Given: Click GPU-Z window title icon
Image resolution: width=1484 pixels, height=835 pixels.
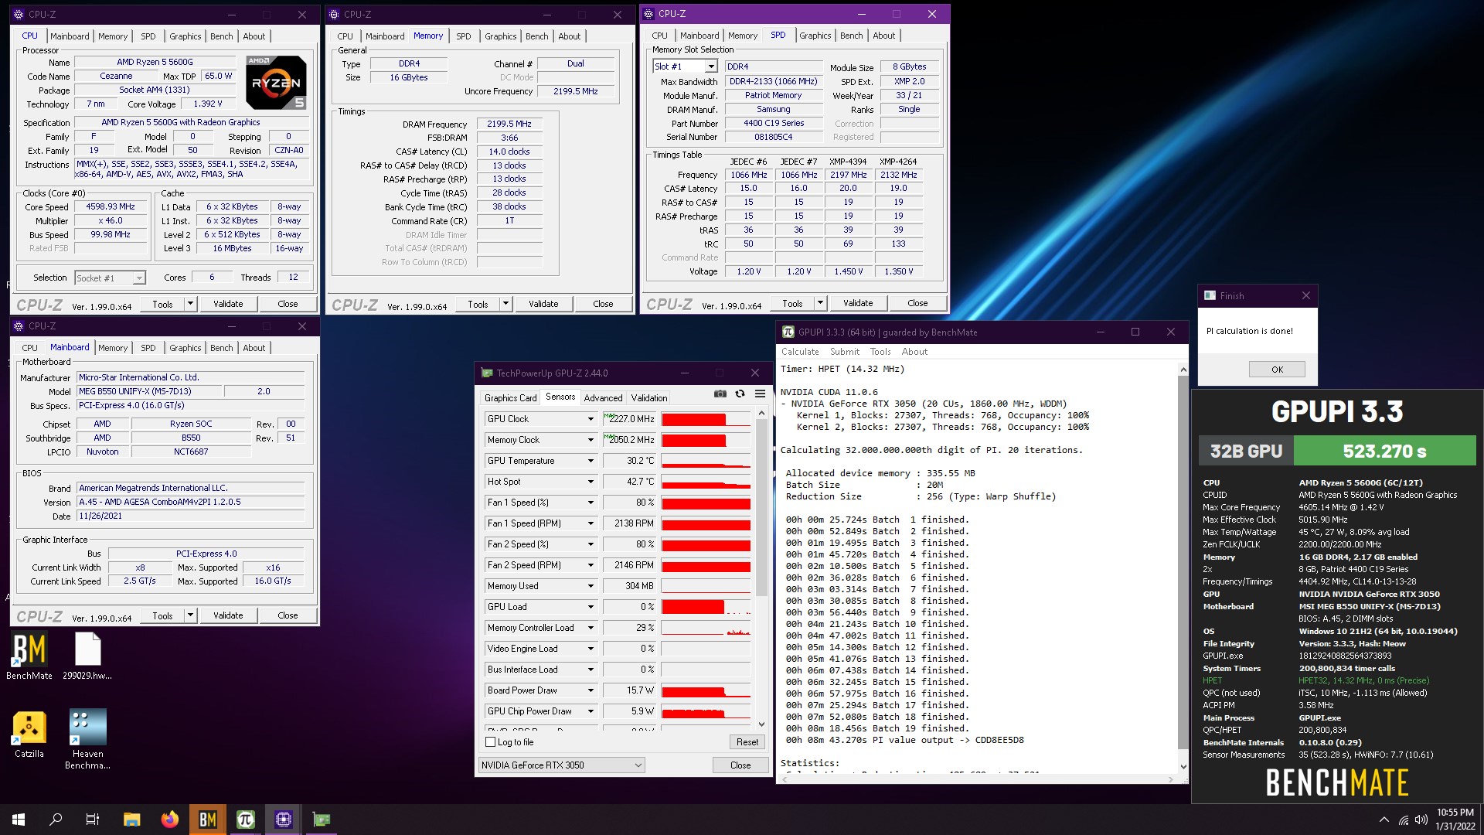Looking at the screenshot, I should pos(487,373).
